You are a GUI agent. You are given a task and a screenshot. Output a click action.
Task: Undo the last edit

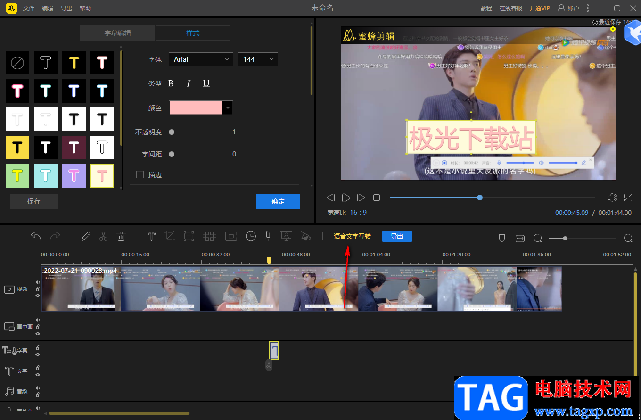pyautogui.click(x=36, y=236)
